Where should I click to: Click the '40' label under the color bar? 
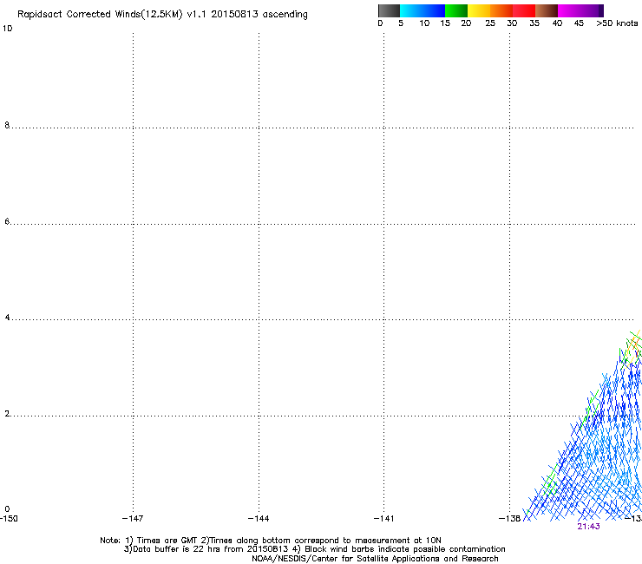[557, 23]
